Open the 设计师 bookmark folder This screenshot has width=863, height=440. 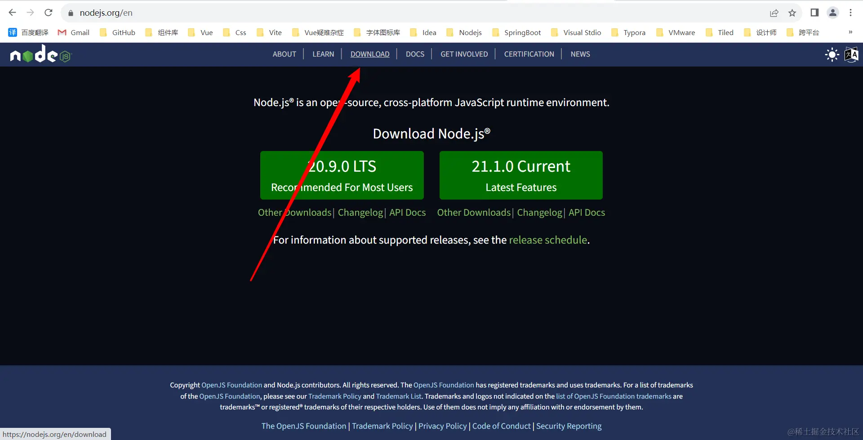click(760, 32)
